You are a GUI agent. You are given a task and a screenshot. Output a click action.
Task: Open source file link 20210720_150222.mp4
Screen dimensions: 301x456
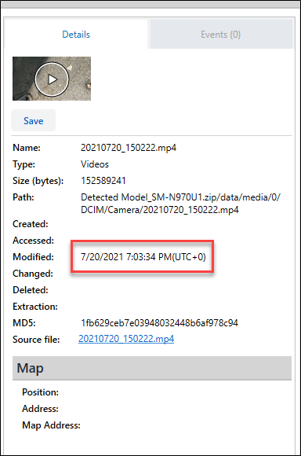click(x=126, y=339)
